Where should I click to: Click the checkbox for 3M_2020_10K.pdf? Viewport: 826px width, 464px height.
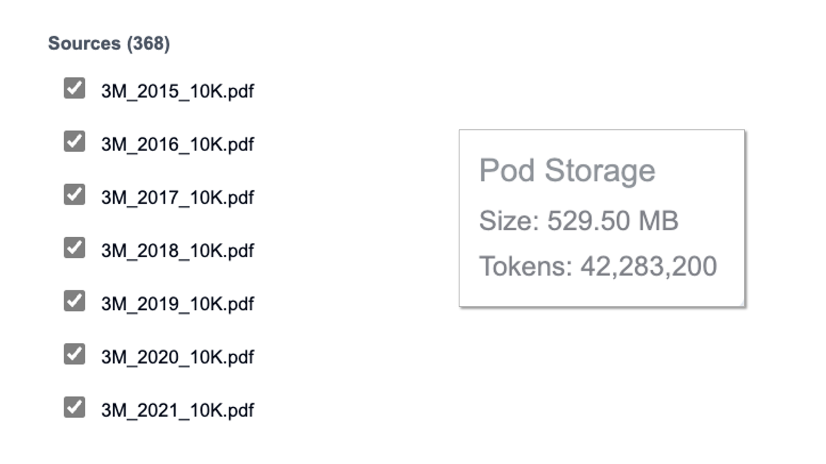(74, 354)
